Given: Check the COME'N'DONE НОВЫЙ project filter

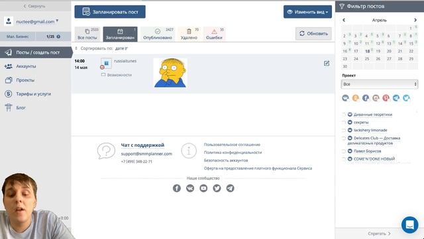Looking at the screenshot, I should 344,159.
